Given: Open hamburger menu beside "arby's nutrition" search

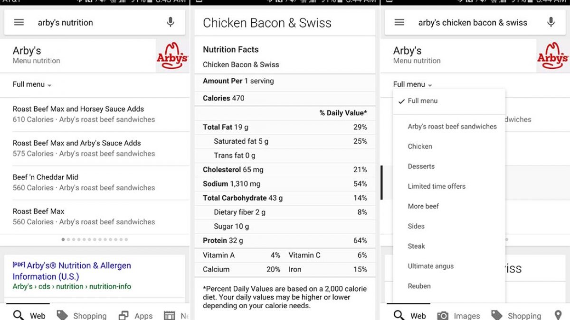Looking at the screenshot, I should [x=19, y=22].
